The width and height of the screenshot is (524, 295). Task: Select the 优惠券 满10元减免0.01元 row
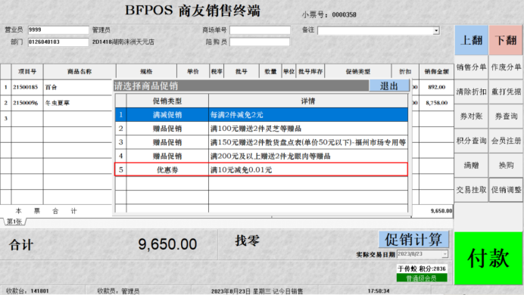click(261, 169)
